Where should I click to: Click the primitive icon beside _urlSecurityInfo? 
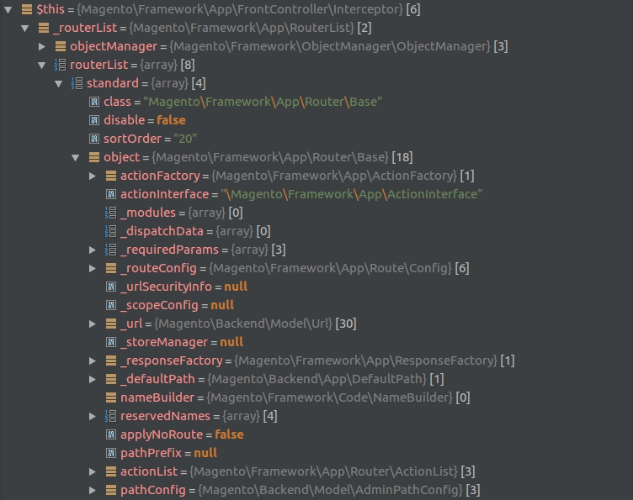(111, 287)
